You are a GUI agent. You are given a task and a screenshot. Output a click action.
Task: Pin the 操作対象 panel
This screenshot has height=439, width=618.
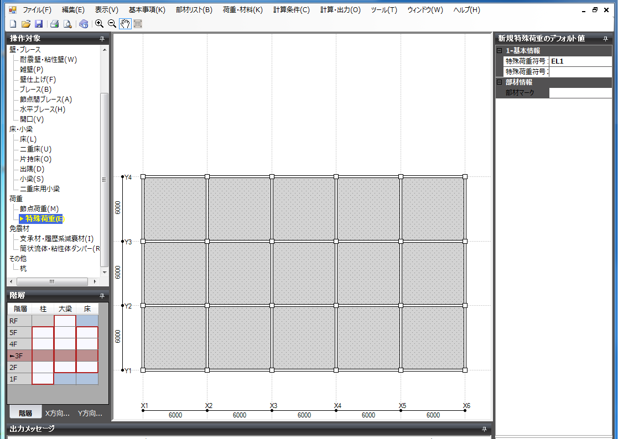[102, 39]
